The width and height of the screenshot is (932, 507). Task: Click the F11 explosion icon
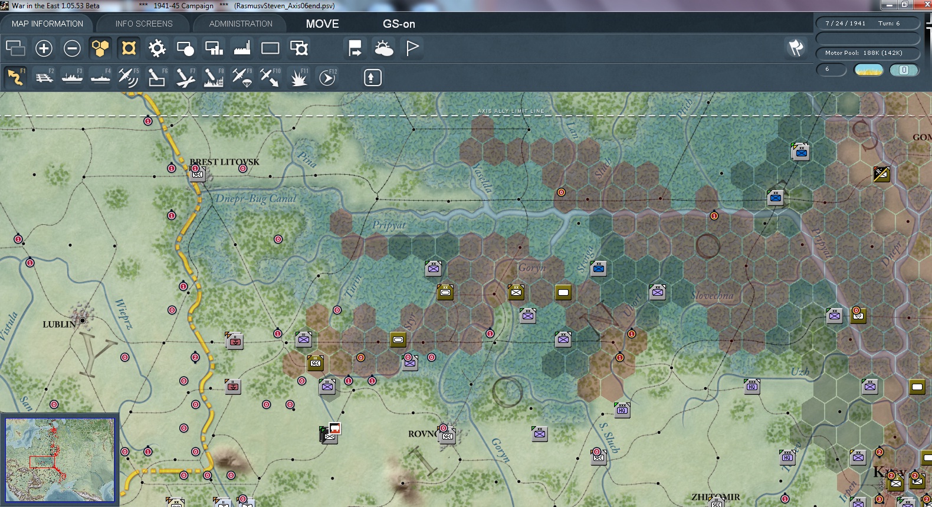(x=298, y=77)
